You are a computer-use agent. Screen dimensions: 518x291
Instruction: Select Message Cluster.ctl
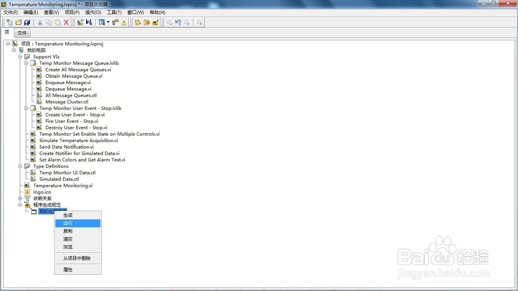(67, 101)
